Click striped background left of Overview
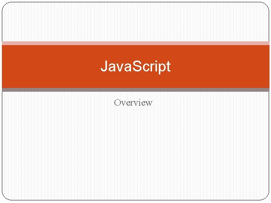This screenshot has height=203, width=271. [56, 103]
